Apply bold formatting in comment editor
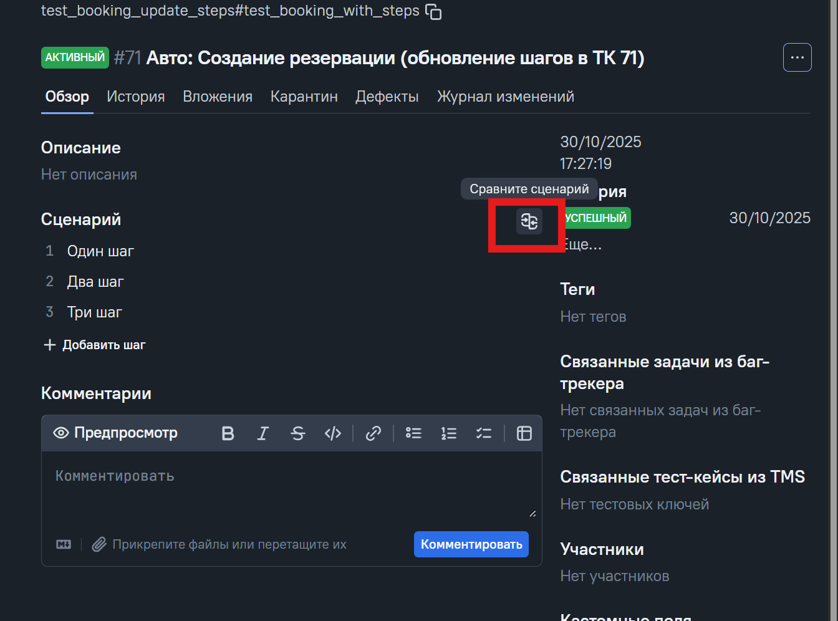 (x=228, y=433)
